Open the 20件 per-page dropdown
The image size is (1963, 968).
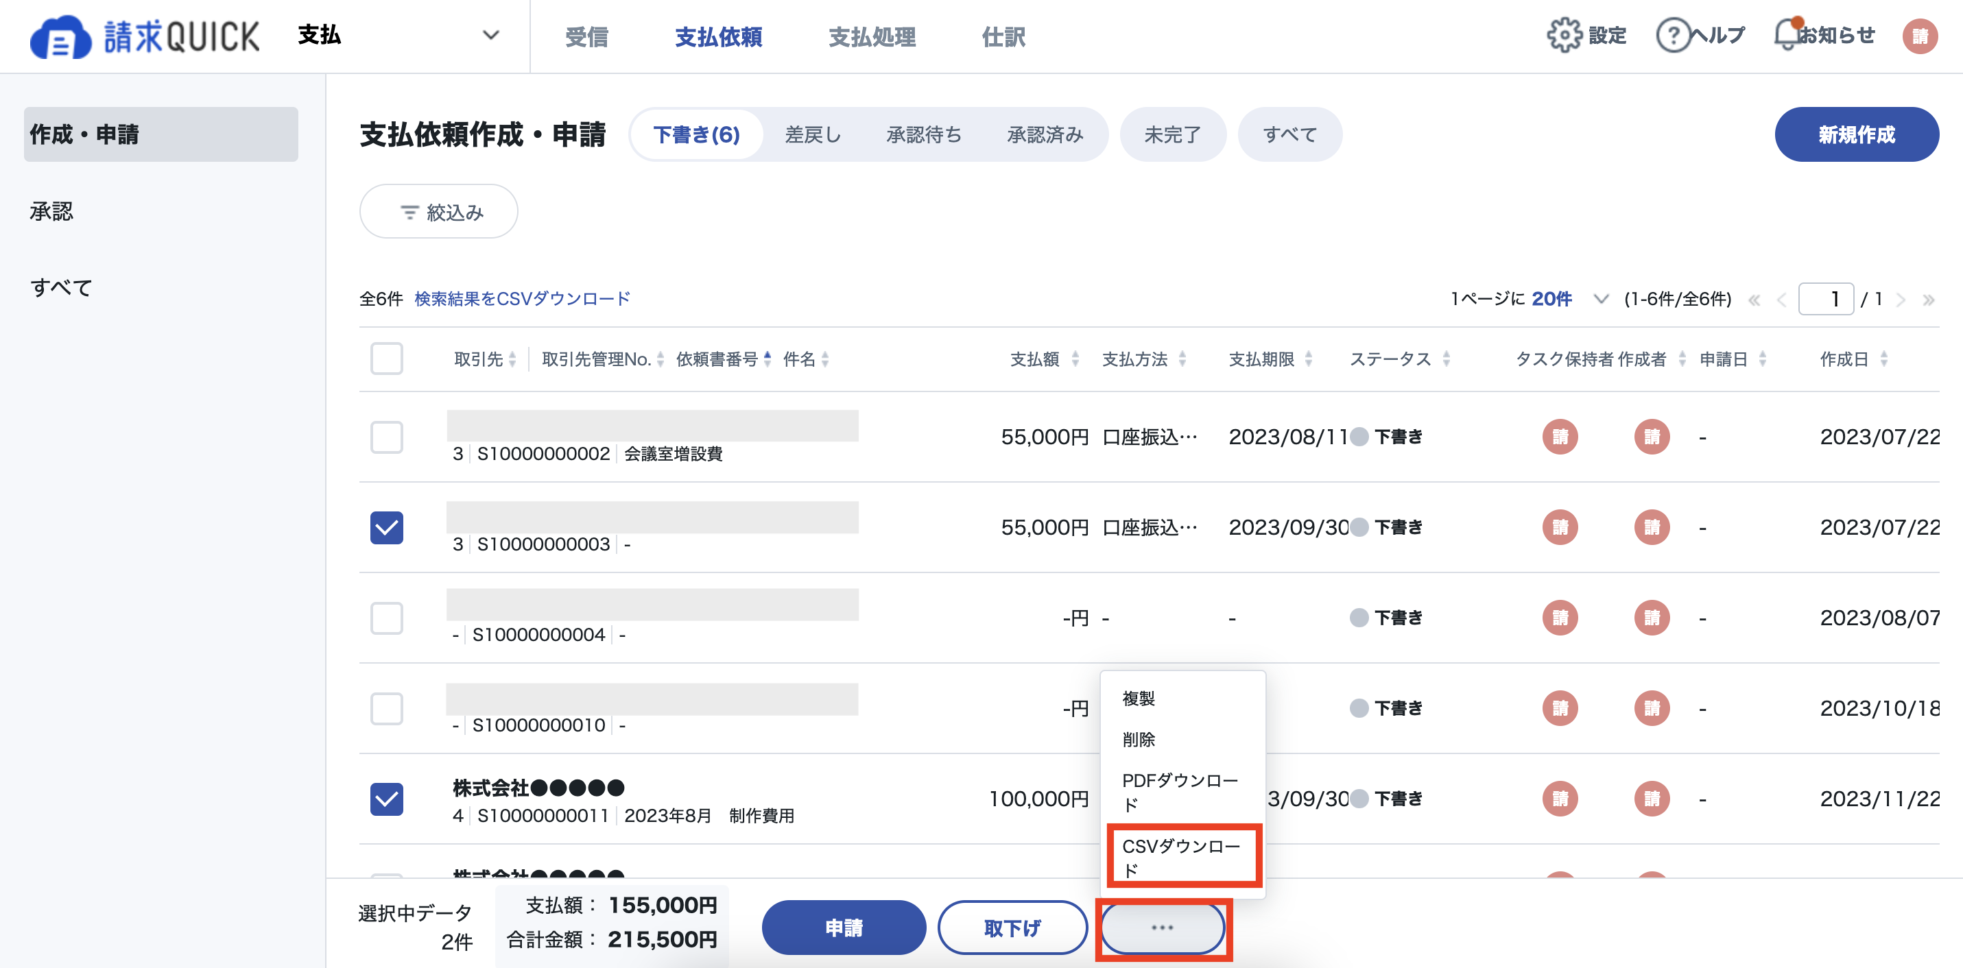tap(1569, 298)
